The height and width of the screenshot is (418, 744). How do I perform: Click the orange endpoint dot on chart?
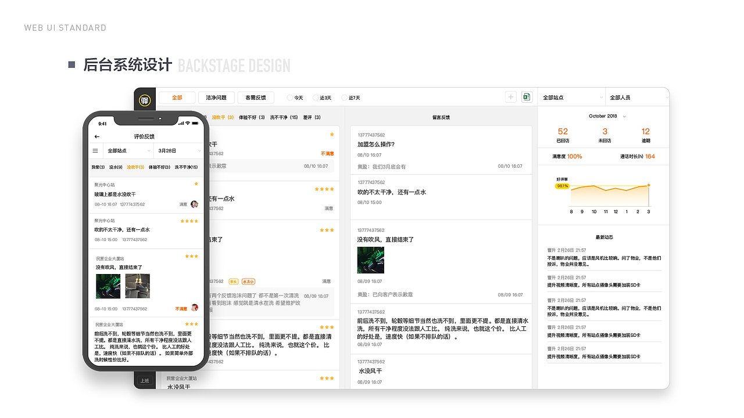tap(649, 185)
